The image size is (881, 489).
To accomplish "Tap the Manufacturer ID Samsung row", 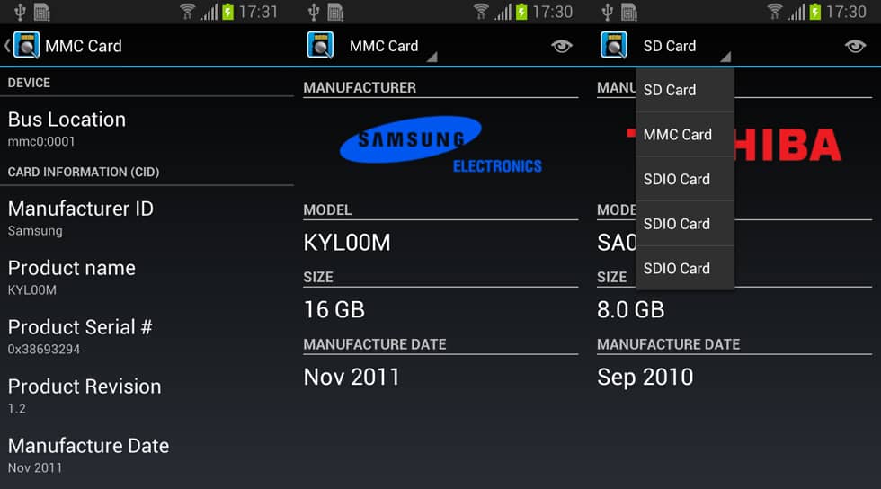I will click(147, 218).
